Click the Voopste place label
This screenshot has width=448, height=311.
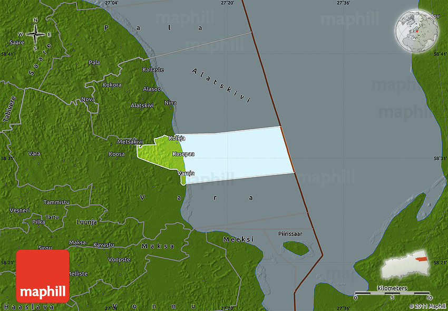pos(119,259)
